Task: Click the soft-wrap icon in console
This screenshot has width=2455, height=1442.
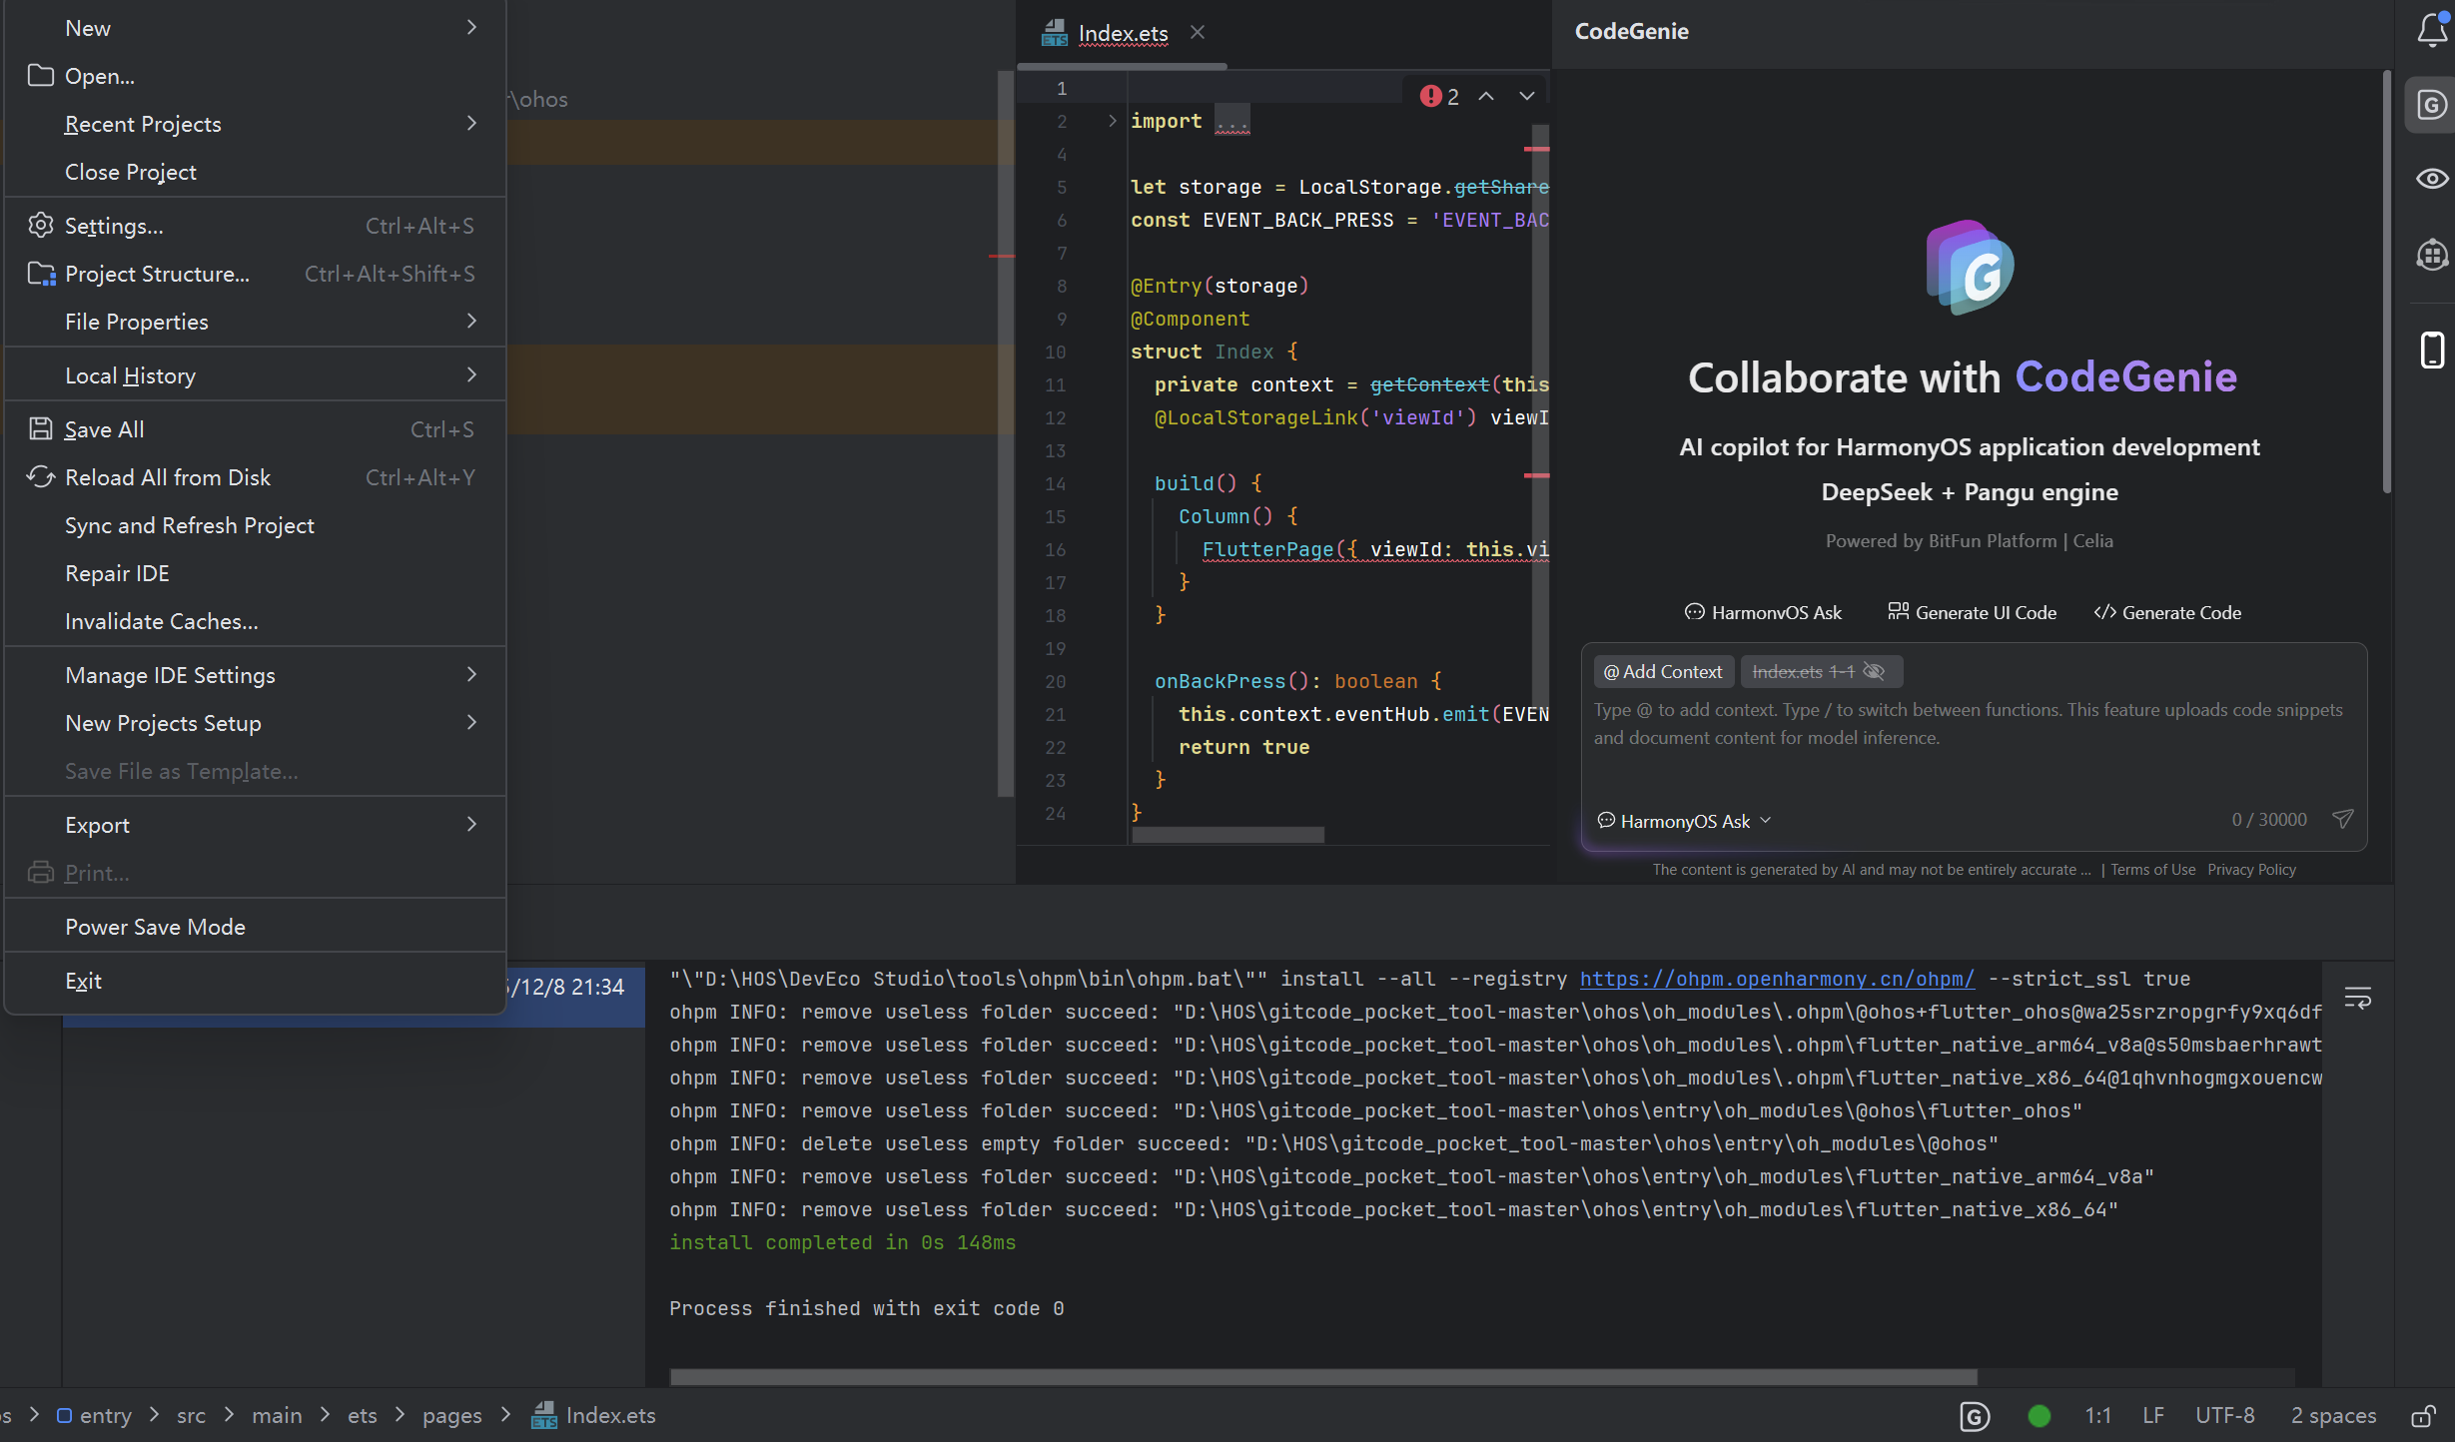Action: pyautogui.click(x=2357, y=998)
